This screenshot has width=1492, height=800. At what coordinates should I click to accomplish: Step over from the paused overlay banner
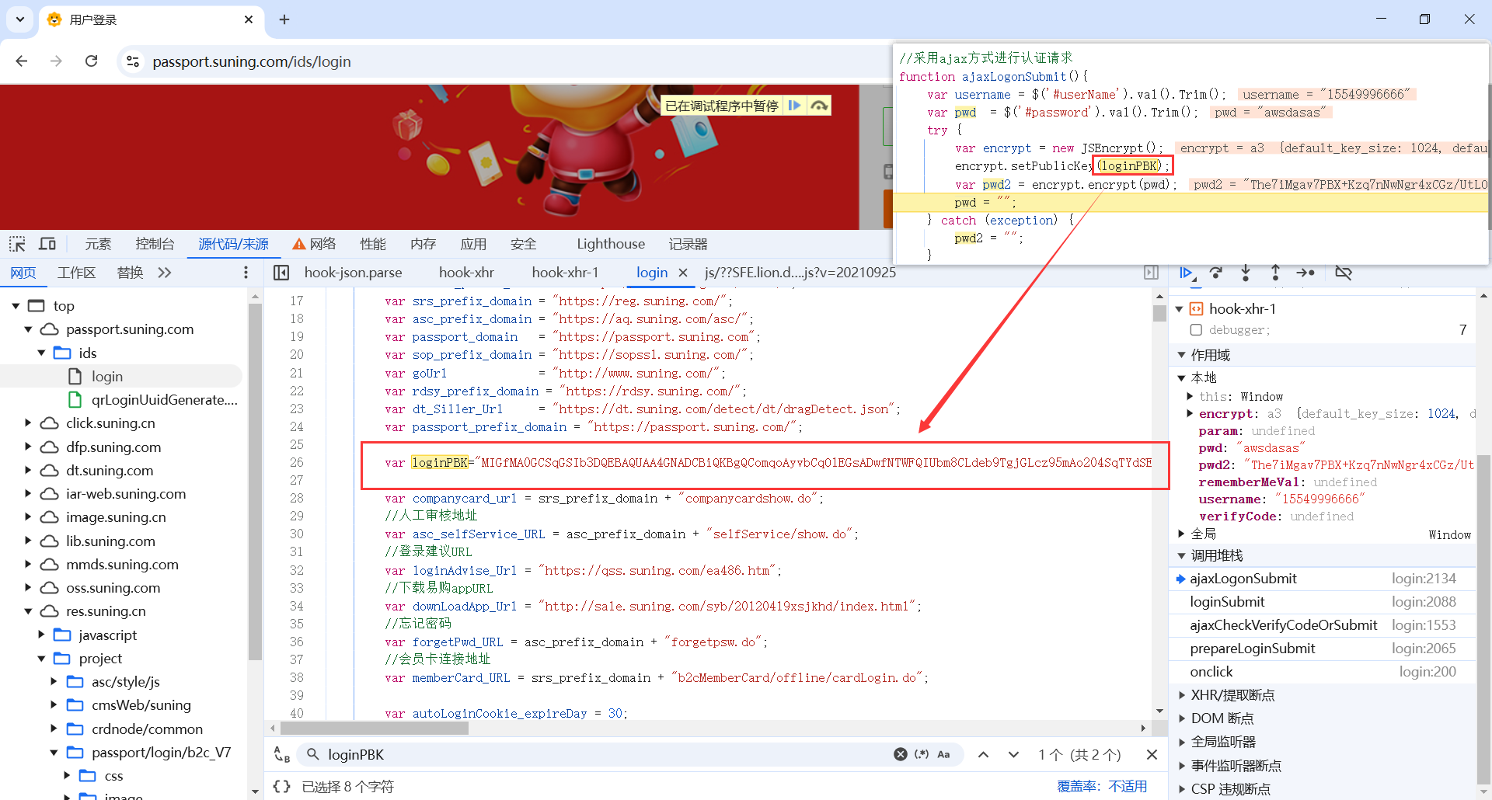pyautogui.click(x=819, y=106)
